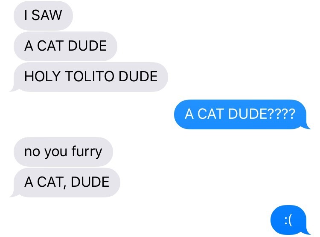This screenshot has width=320, height=237.
Task: Click the word "furry" in the gray bubble
Action: click(x=87, y=151)
